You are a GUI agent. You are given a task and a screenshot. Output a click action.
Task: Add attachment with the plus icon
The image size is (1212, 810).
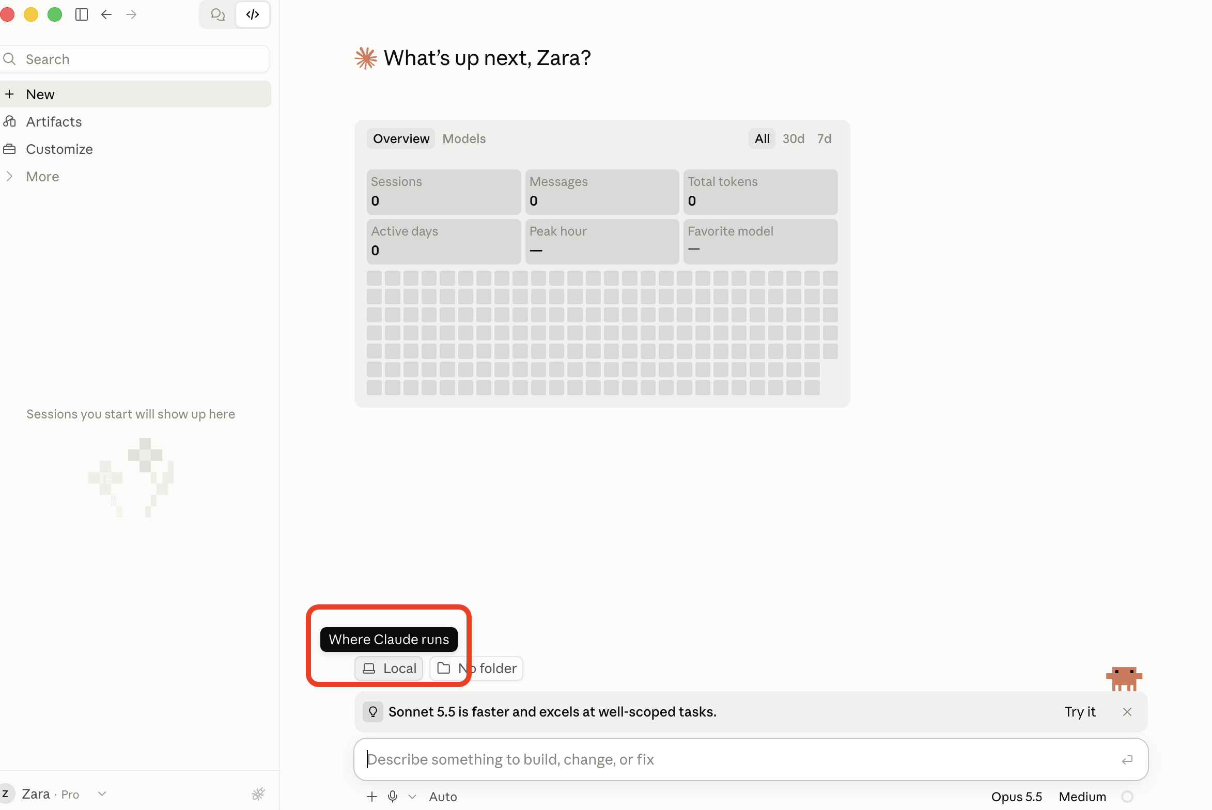point(372,797)
